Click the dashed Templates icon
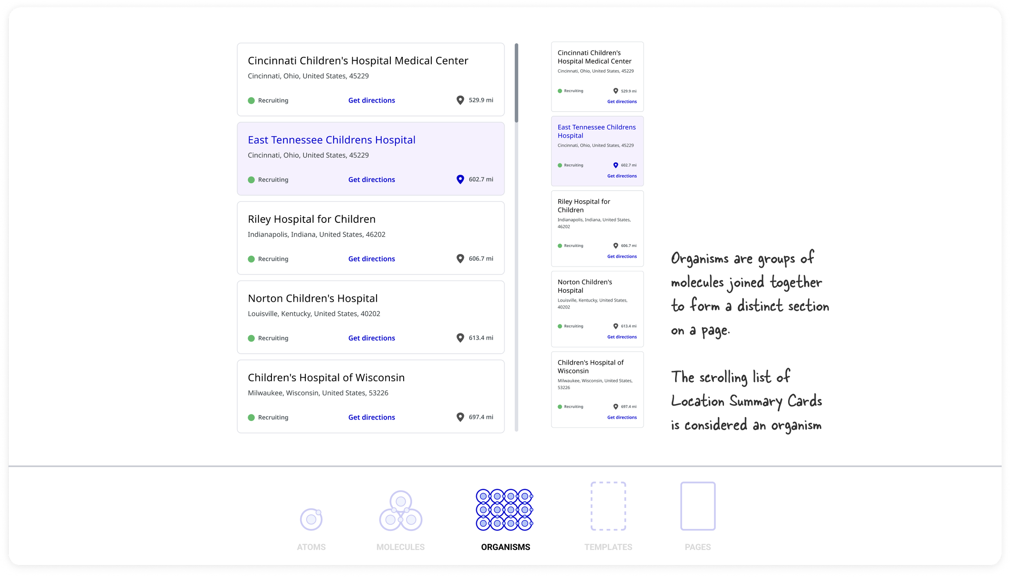 608,506
